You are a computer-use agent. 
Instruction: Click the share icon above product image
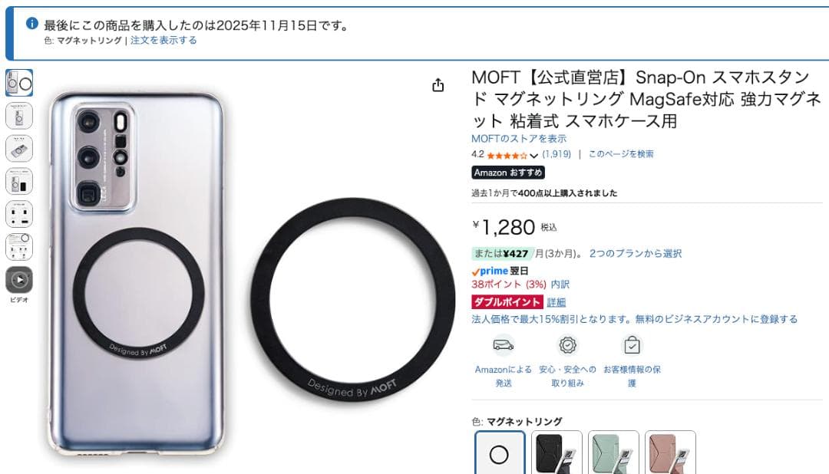click(x=438, y=85)
